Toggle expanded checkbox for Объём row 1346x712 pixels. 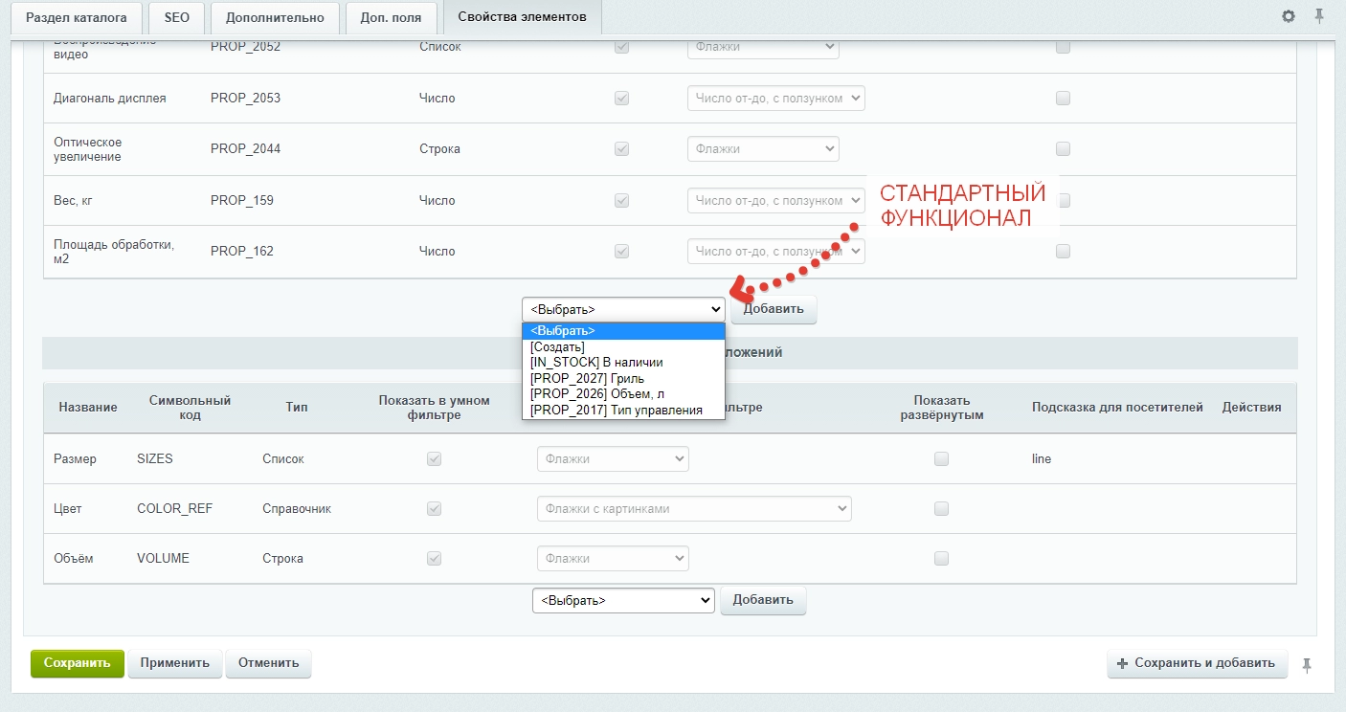(x=941, y=559)
